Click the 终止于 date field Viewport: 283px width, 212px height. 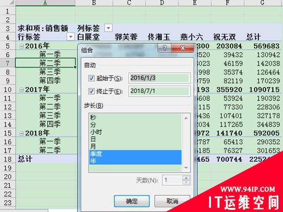[x=159, y=91]
